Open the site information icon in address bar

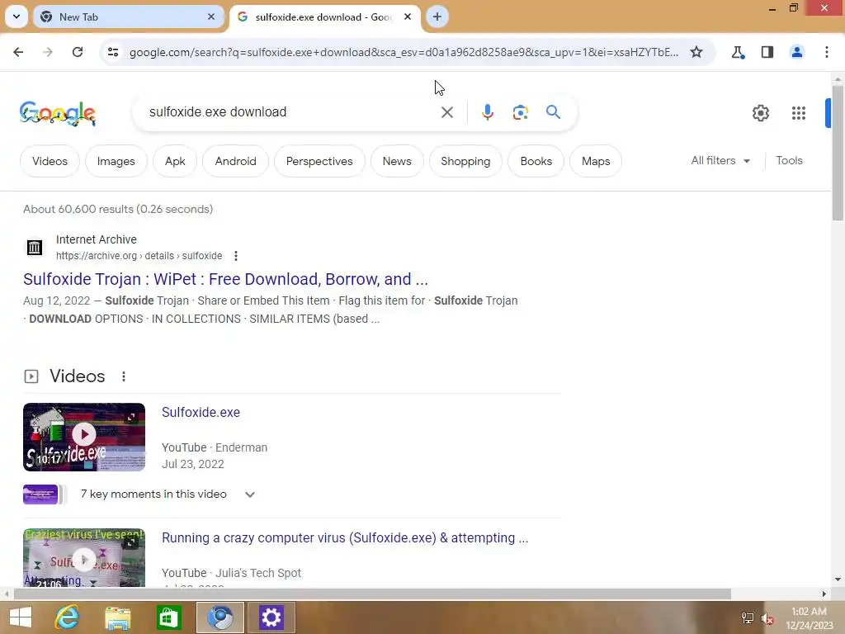pos(113,52)
